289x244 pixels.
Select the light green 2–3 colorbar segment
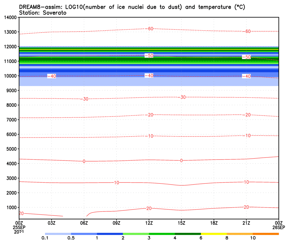(136, 234)
